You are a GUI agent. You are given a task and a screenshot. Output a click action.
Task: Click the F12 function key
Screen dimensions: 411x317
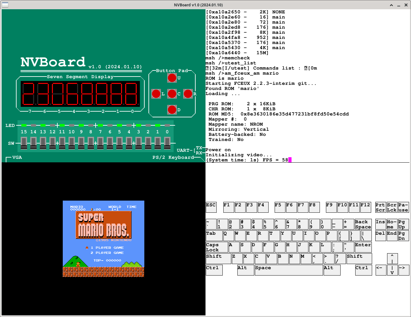pos(365,207)
